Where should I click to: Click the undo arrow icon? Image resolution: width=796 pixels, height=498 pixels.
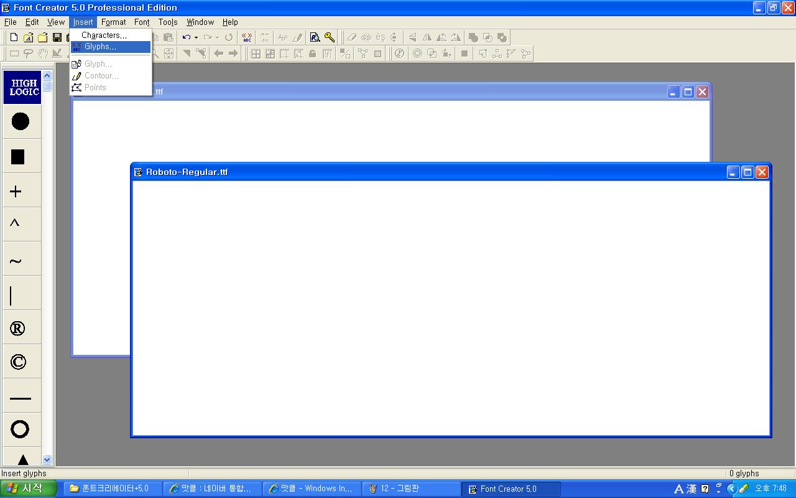[x=186, y=37]
